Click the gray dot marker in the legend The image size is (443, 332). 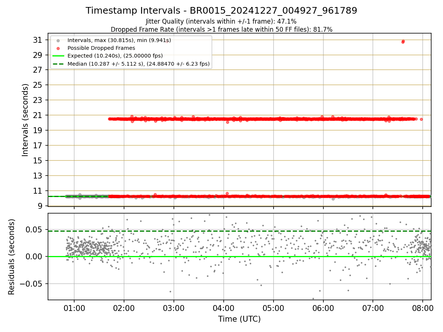(x=58, y=40)
